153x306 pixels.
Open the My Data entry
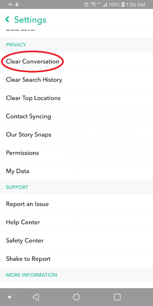click(x=76, y=171)
